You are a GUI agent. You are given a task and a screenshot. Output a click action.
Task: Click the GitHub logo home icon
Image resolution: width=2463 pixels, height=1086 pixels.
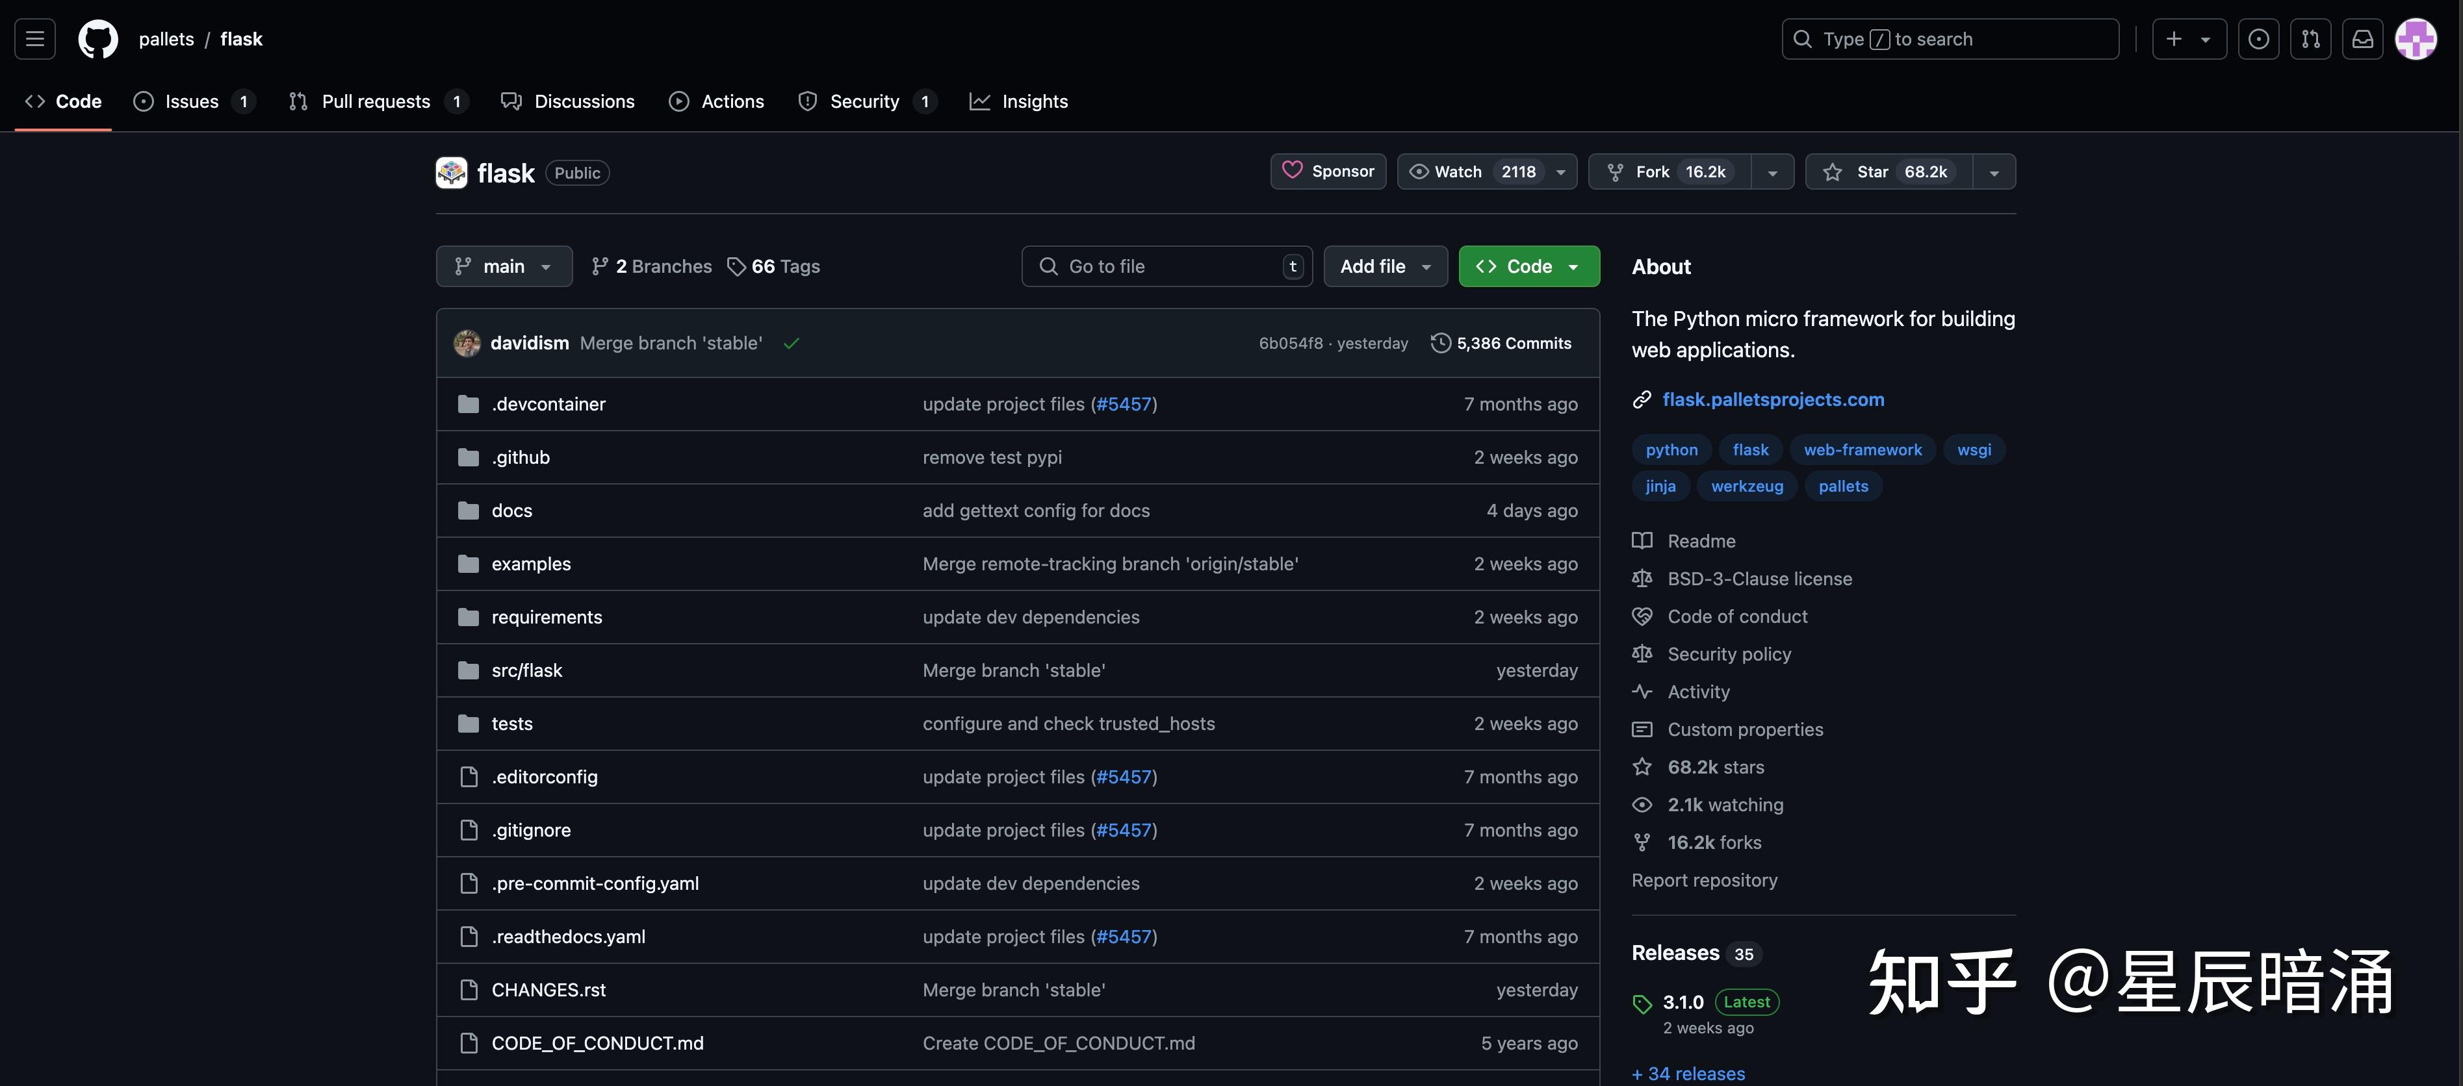click(97, 39)
